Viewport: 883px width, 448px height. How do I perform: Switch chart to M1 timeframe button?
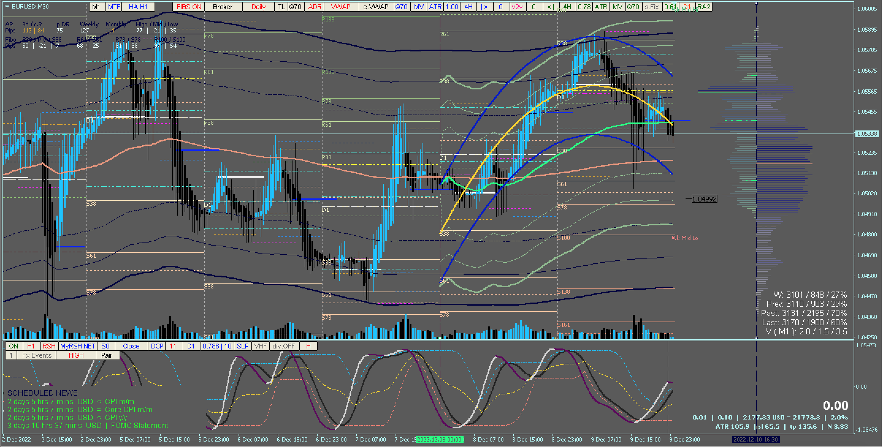pos(96,7)
